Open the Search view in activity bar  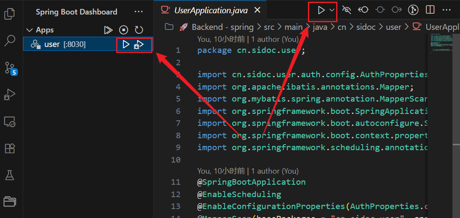pyautogui.click(x=10, y=41)
